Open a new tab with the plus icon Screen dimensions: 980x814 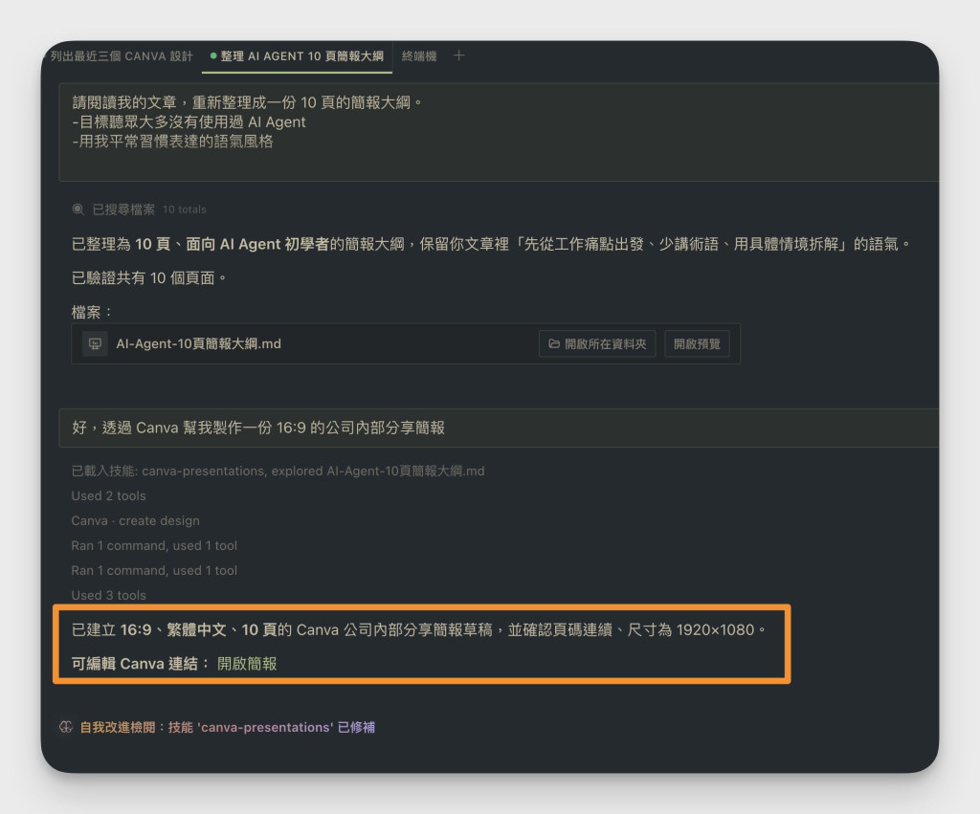click(458, 55)
